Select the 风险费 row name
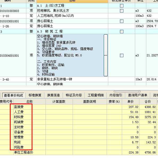Image resolution: width=158 pixels, height=158 pixels. coord(19,147)
